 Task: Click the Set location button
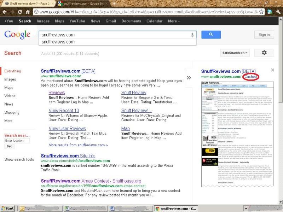[x=9, y=146]
